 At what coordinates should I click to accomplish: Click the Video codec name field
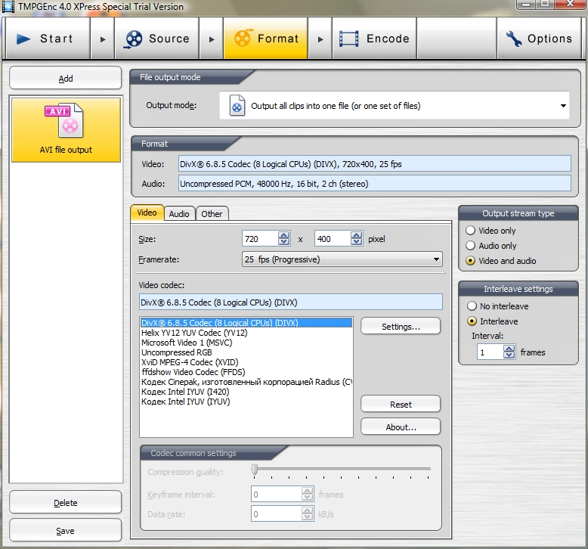(x=291, y=302)
